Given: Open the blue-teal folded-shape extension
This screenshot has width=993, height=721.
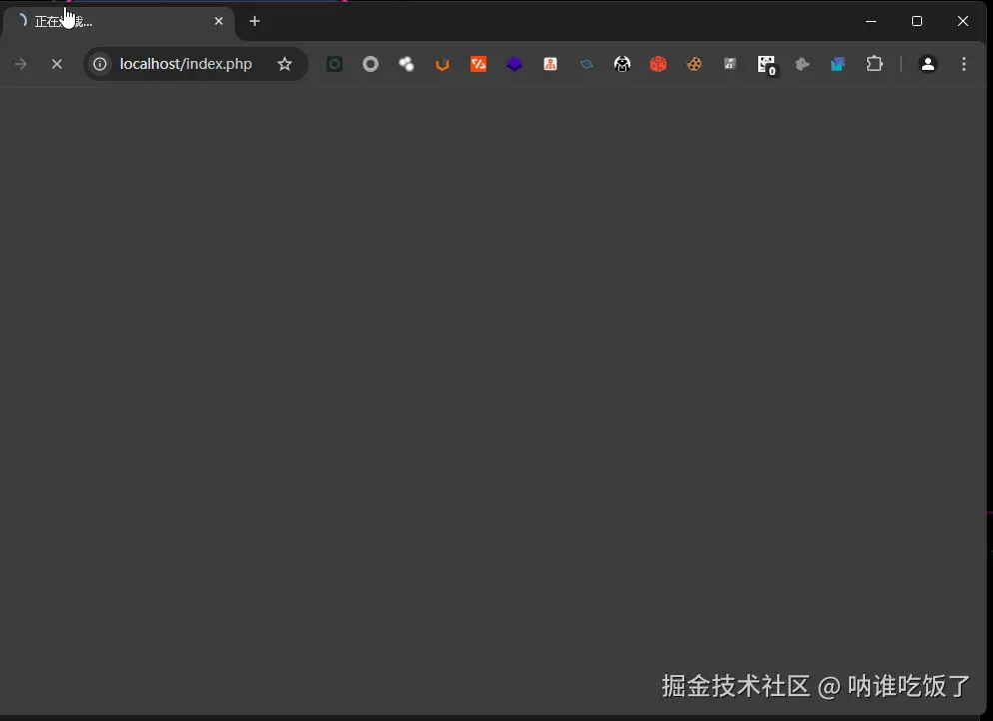Looking at the screenshot, I should coord(838,64).
